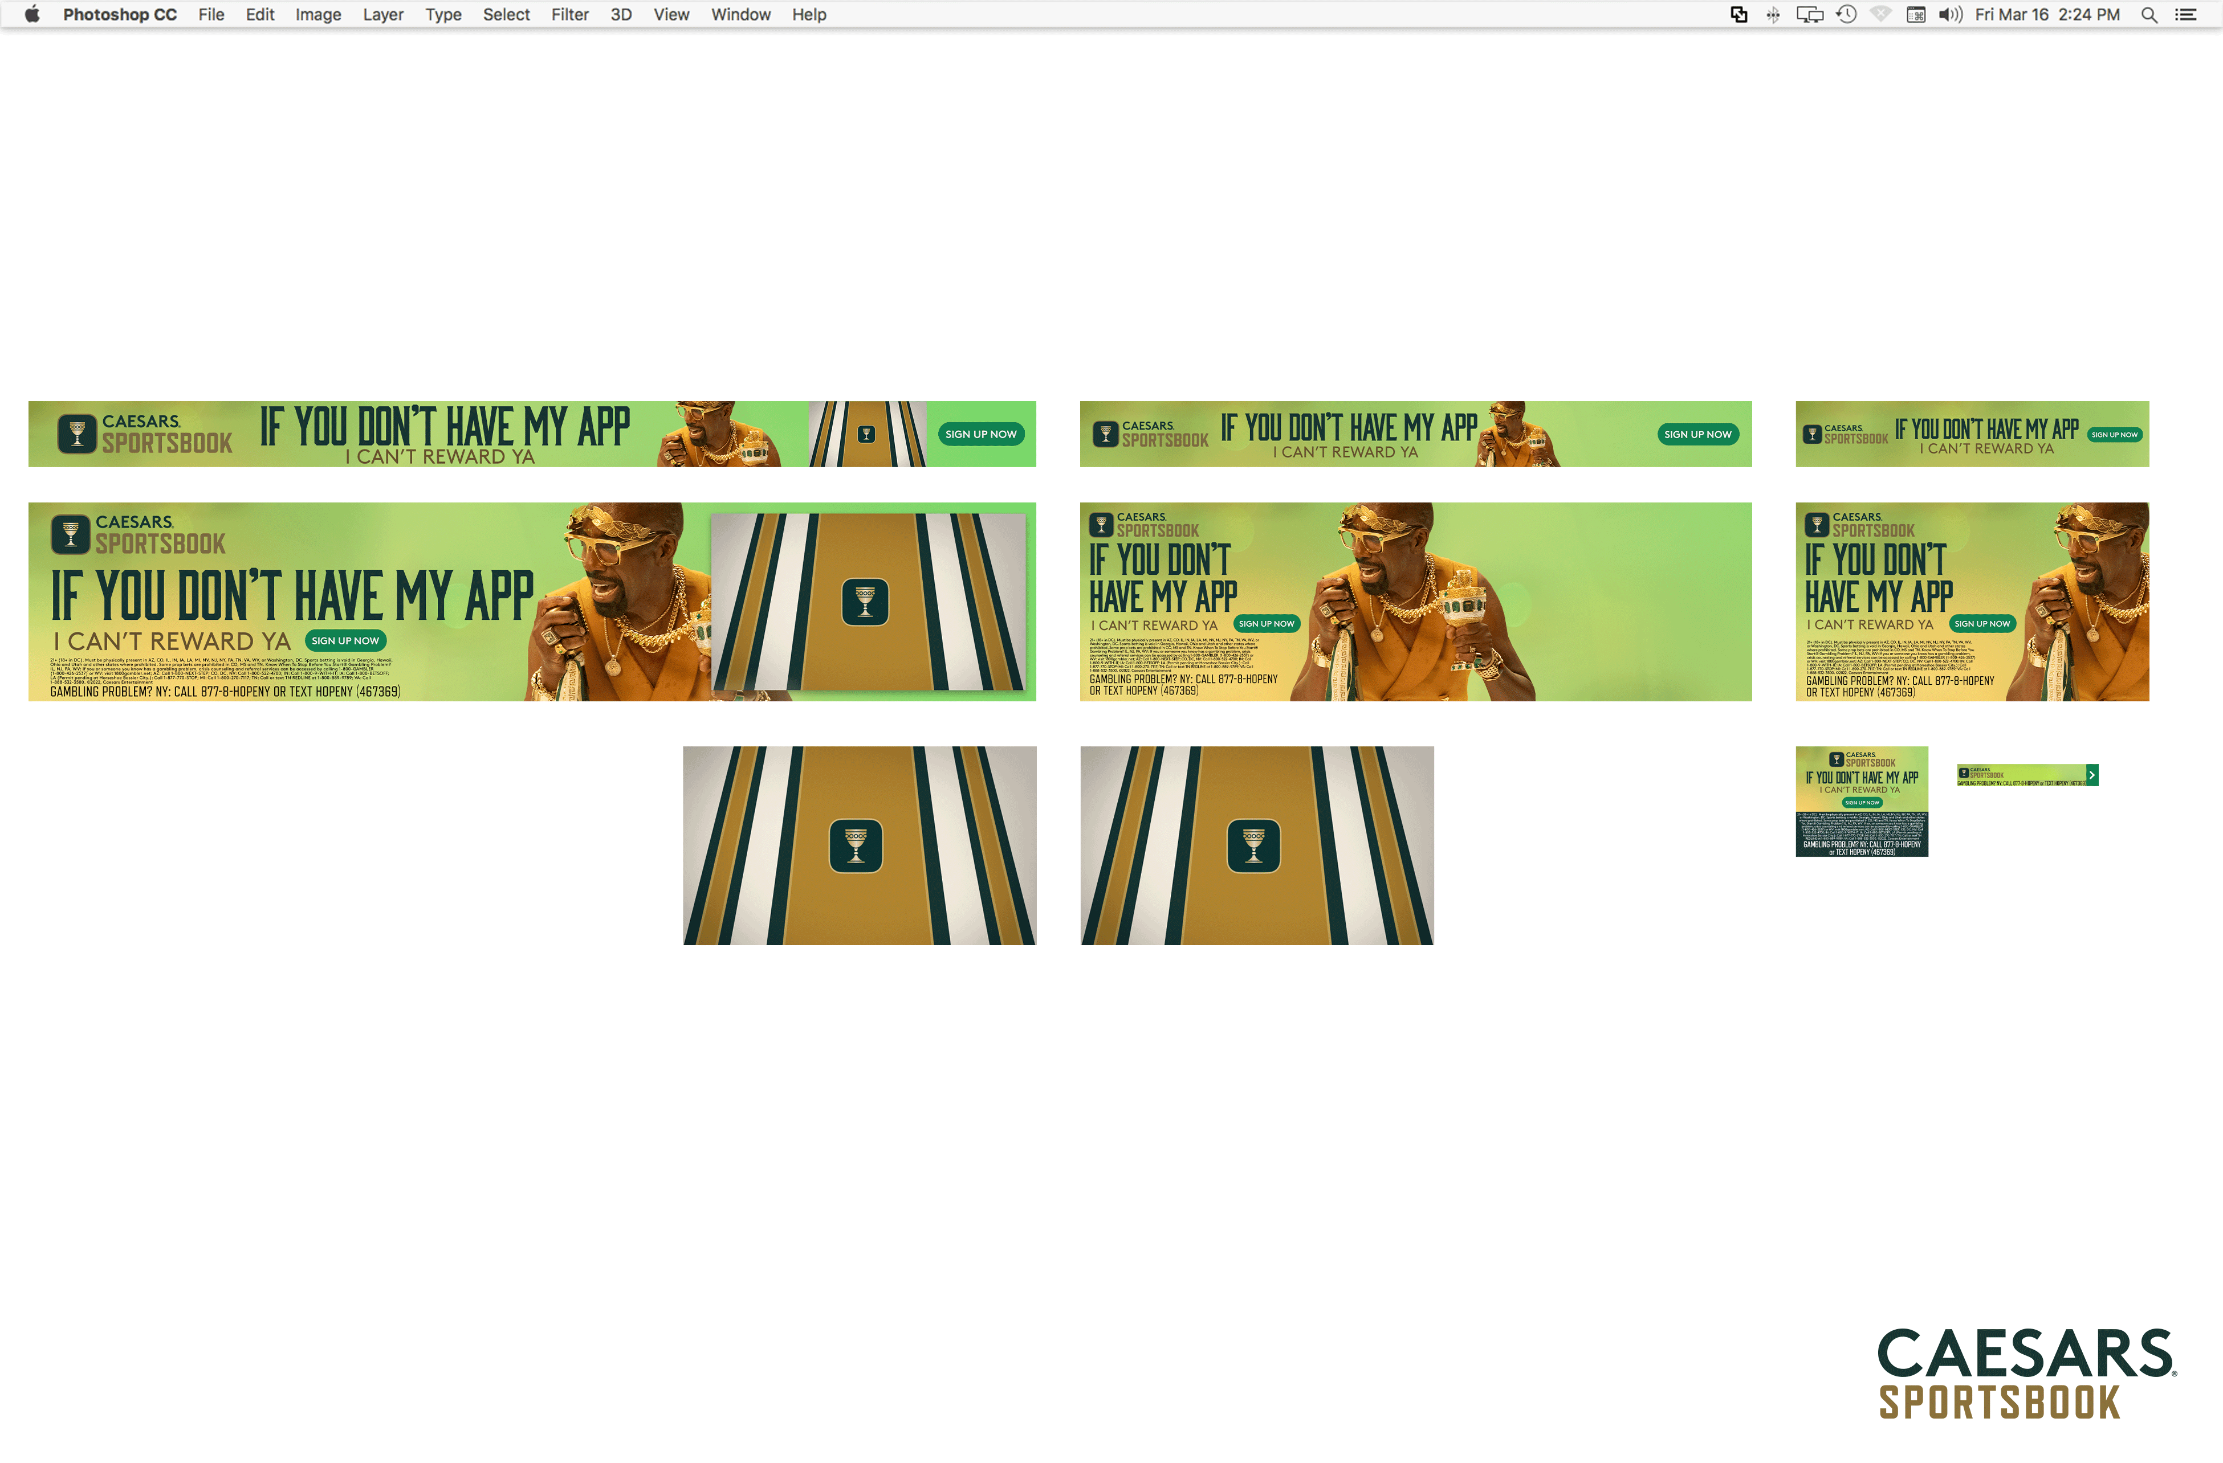
Task: Open the Time Machine status menu
Action: pos(1847,14)
